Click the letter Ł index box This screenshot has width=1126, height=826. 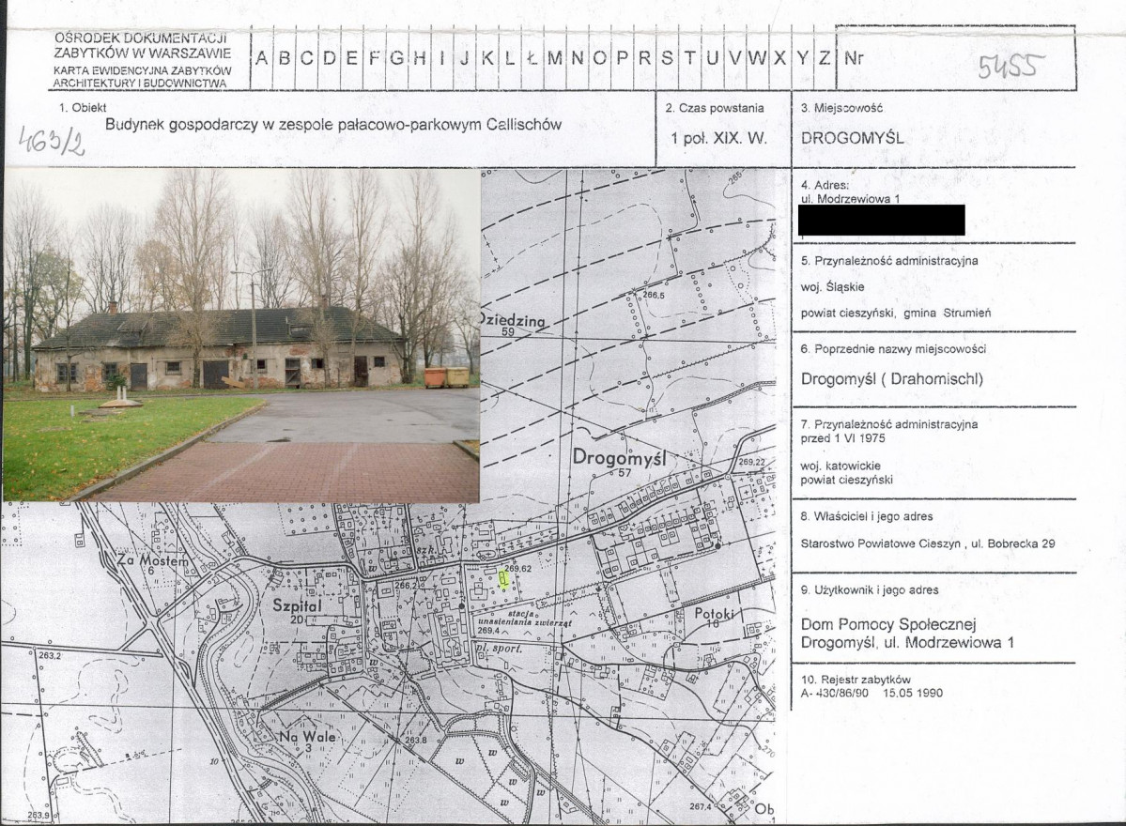pos(532,59)
